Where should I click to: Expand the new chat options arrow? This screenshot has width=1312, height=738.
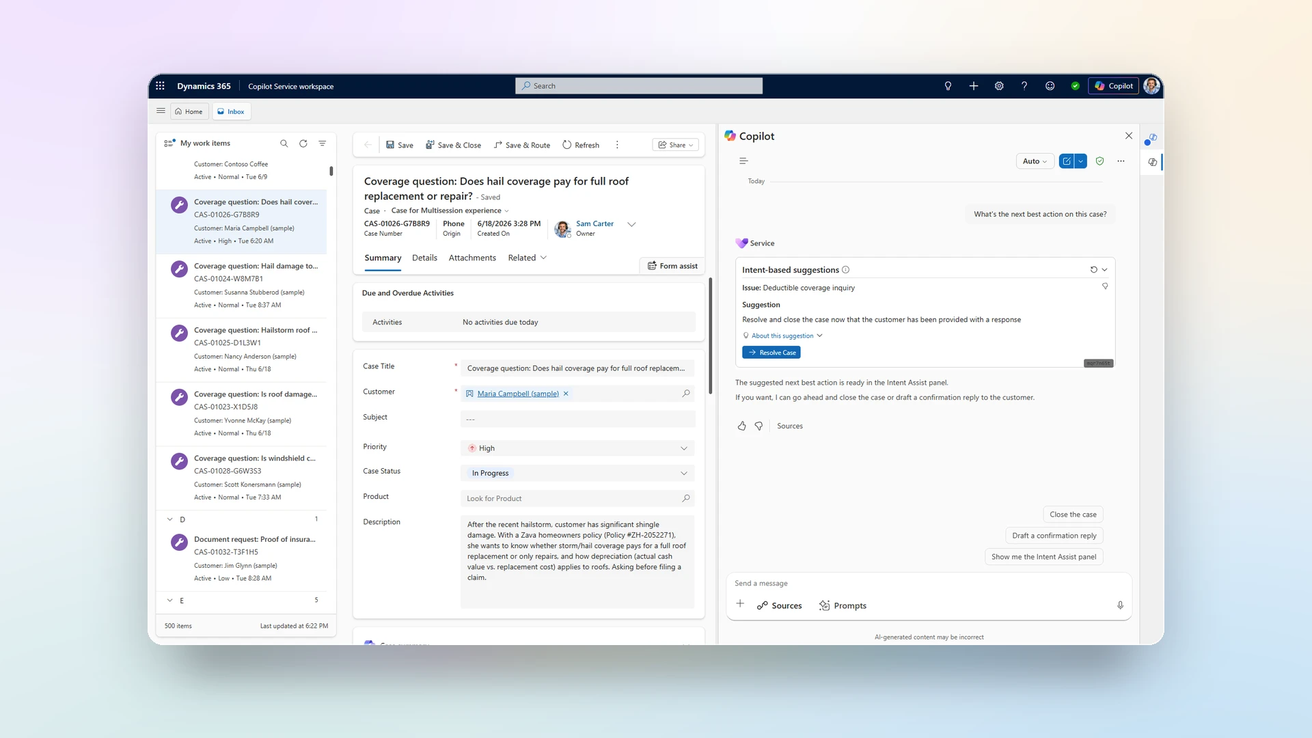[1080, 161]
